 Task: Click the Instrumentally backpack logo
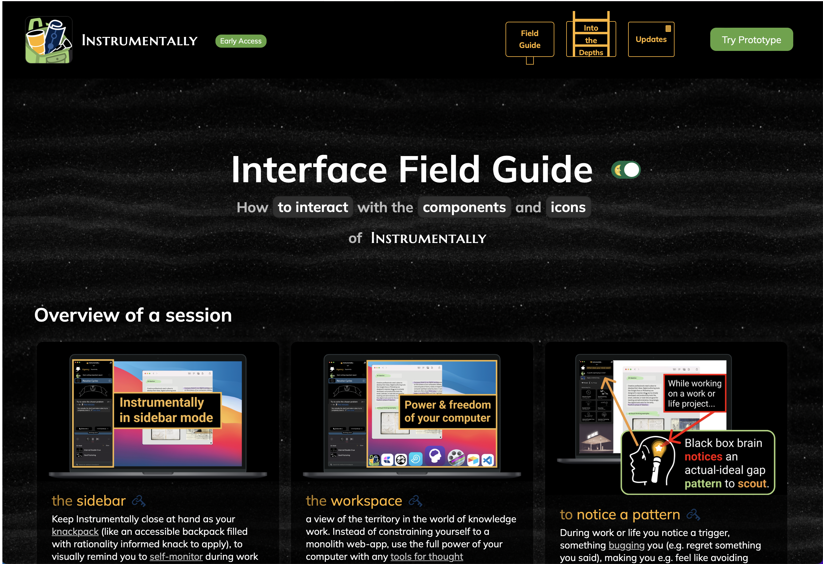[x=49, y=40]
